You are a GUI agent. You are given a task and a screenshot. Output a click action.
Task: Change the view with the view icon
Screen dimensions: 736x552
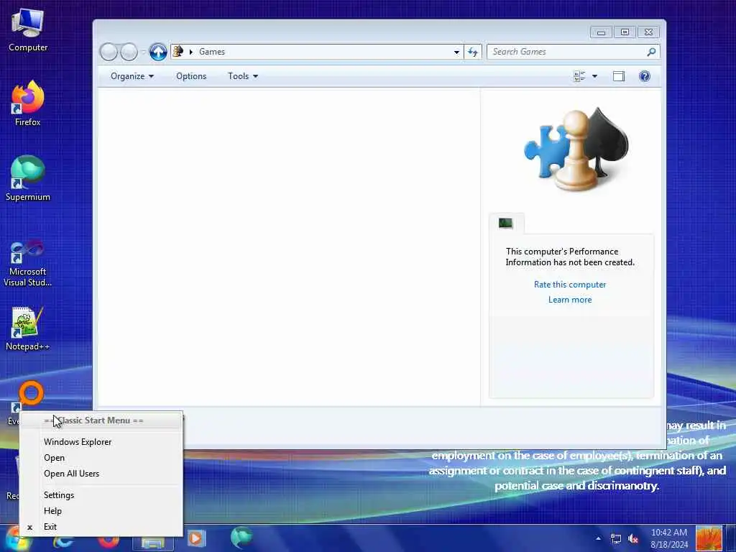pos(580,76)
